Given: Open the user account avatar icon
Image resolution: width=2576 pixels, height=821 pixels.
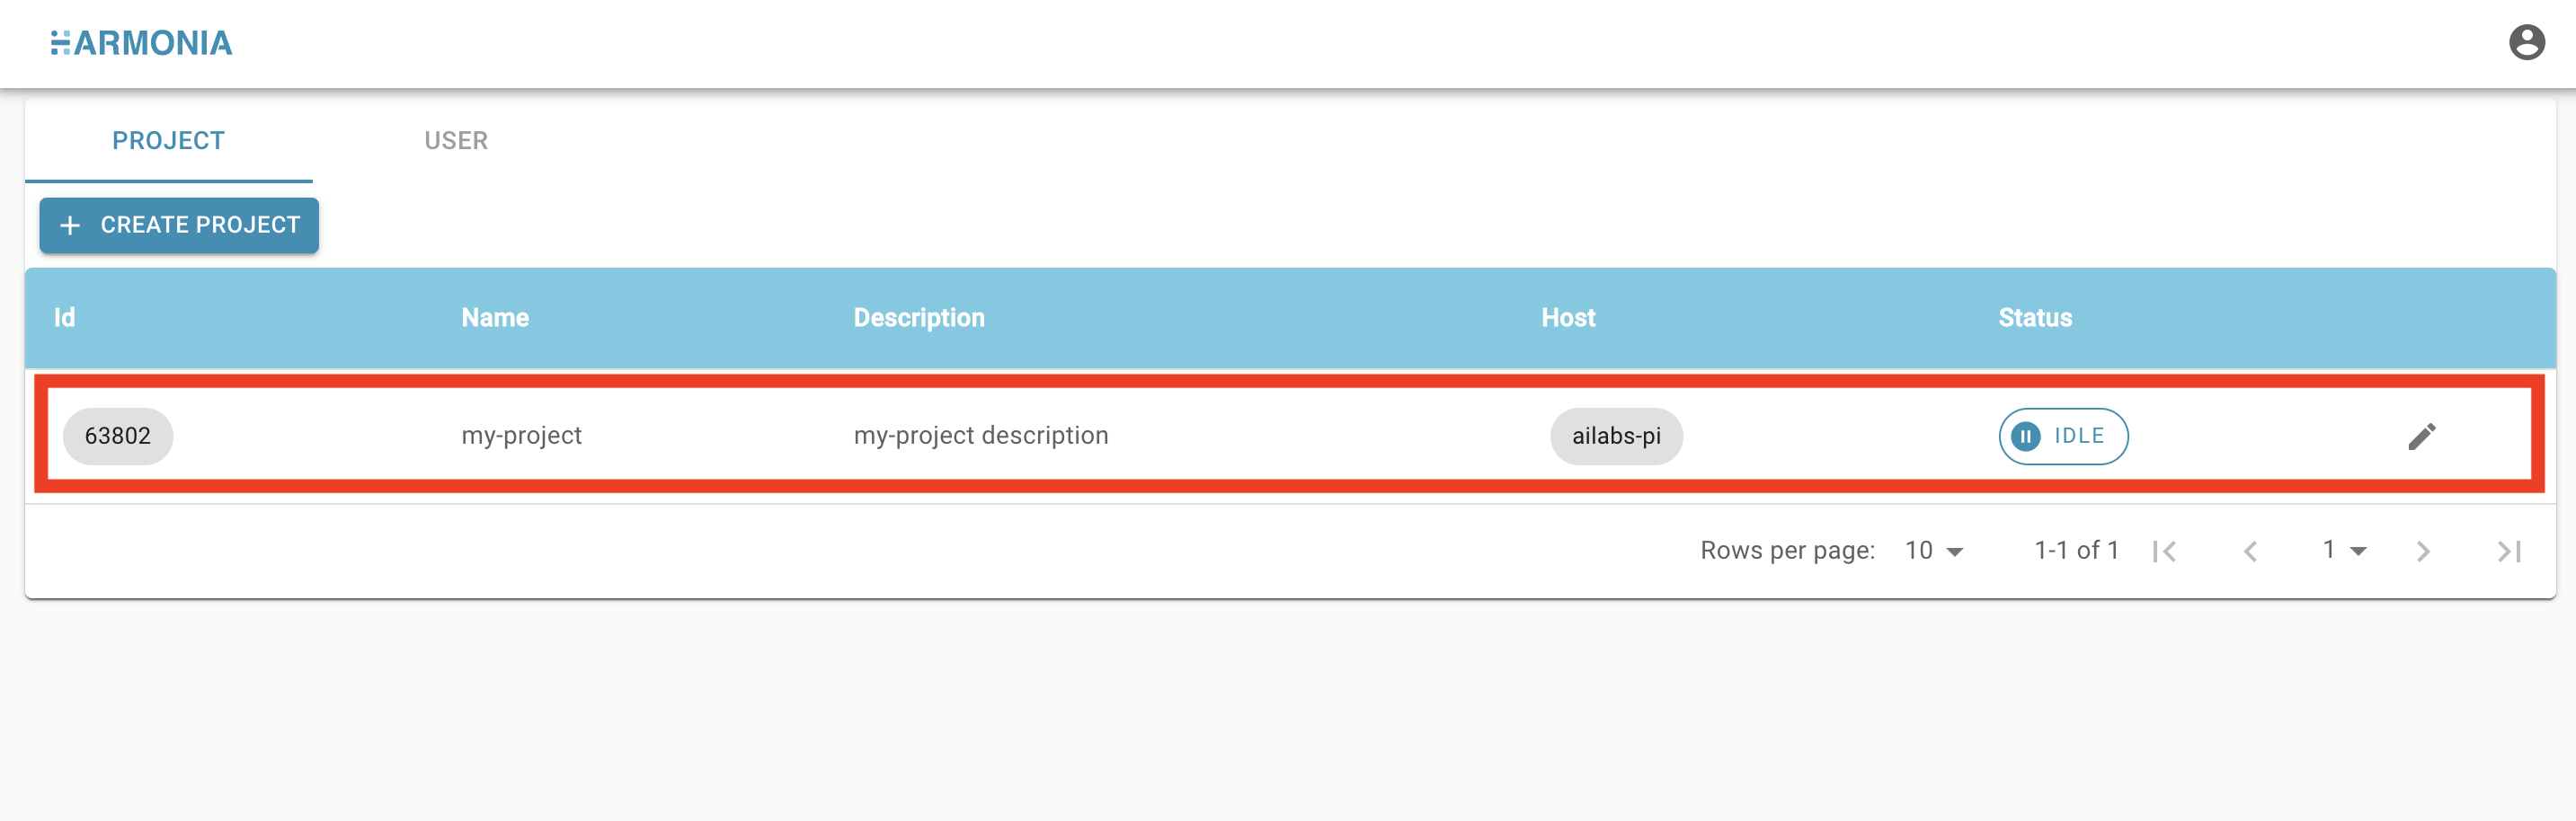Looking at the screenshot, I should coord(2526,43).
